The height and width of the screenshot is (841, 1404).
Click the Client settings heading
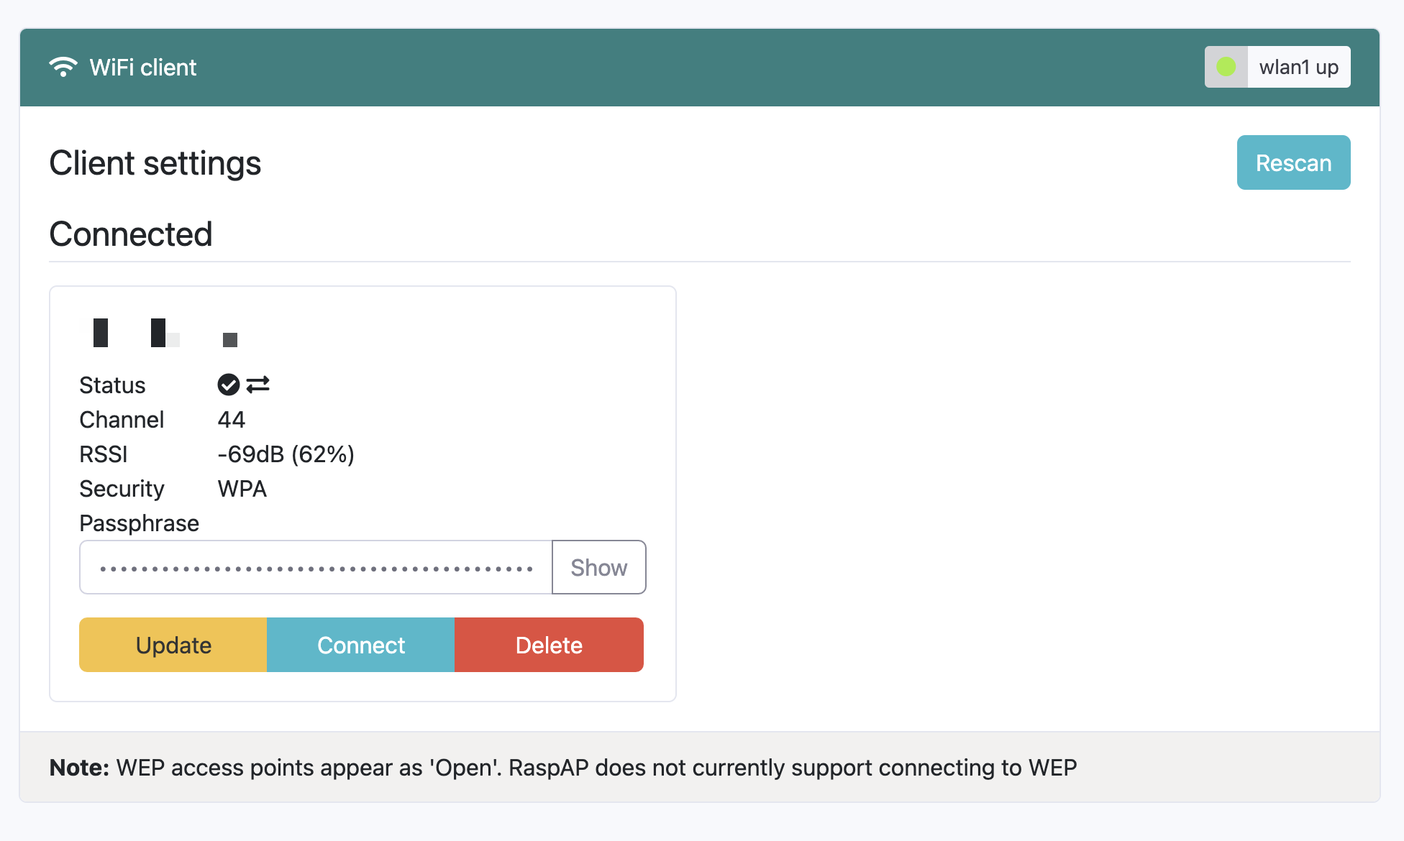coord(155,163)
